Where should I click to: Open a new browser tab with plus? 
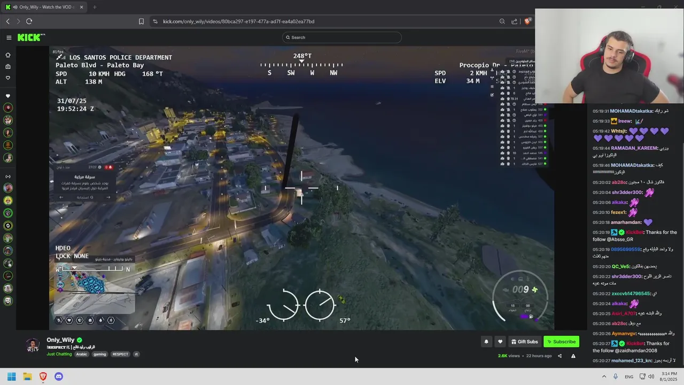coord(95,7)
